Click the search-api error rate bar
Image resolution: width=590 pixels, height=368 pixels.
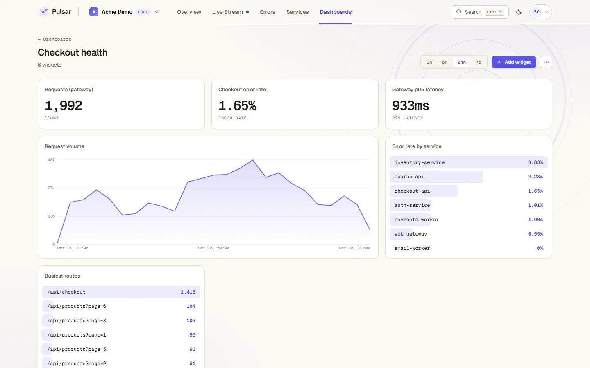click(436, 177)
